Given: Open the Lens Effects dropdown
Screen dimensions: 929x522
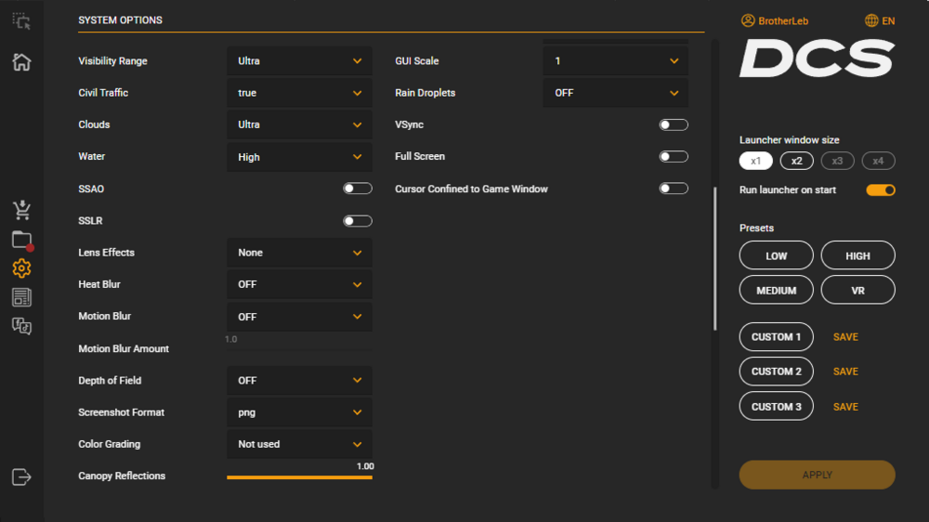Looking at the screenshot, I should coord(299,253).
